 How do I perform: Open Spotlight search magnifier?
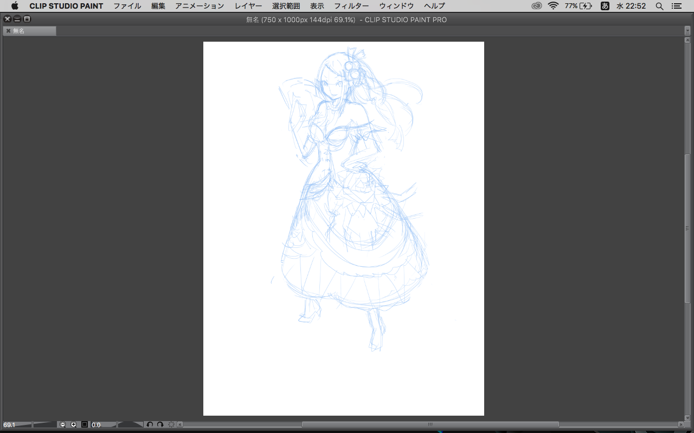tap(659, 6)
